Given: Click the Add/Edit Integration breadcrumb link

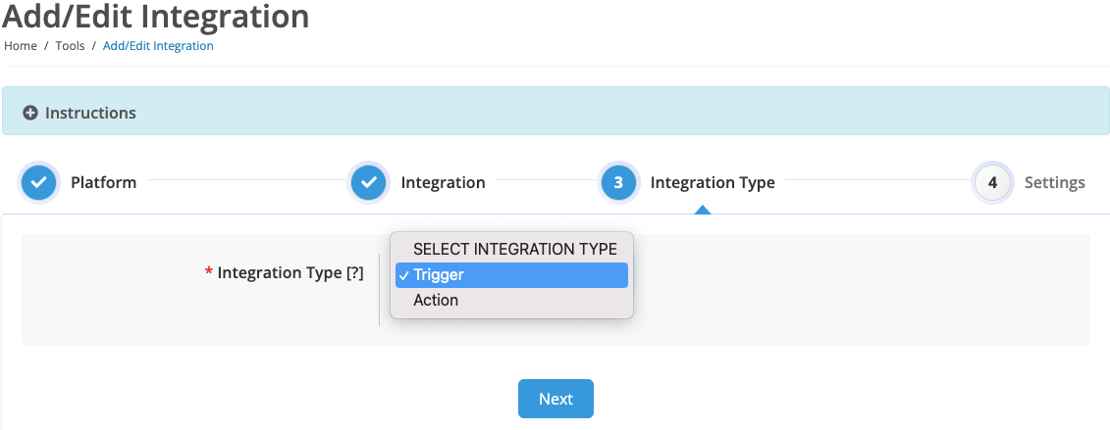Looking at the screenshot, I should pos(158,46).
